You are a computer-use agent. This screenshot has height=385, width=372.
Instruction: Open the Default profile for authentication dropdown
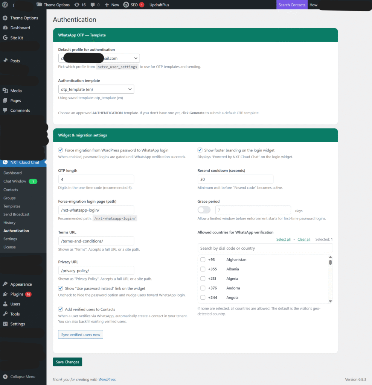pyautogui.click(x=99, y=58)
